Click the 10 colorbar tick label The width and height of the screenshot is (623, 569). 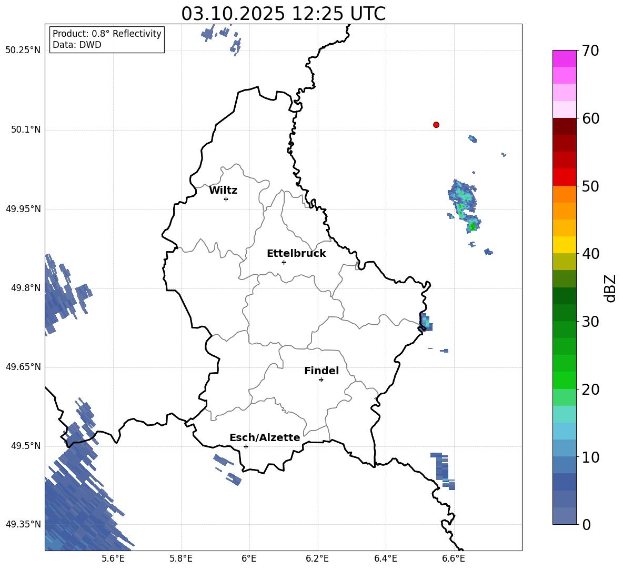coord(591,457)
